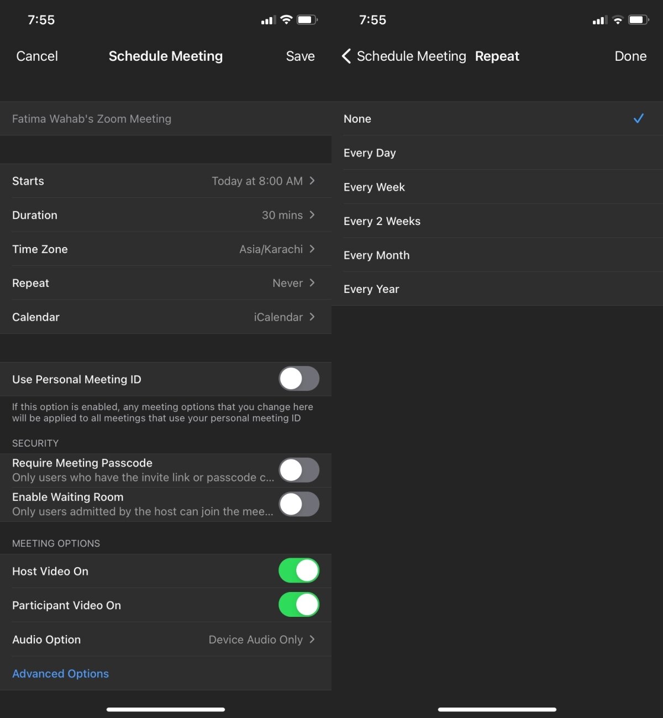Image resolution: width=663 pixels, height=718 pixels.
Task: Disable the Host Video On switch
Action: point(298,571)
